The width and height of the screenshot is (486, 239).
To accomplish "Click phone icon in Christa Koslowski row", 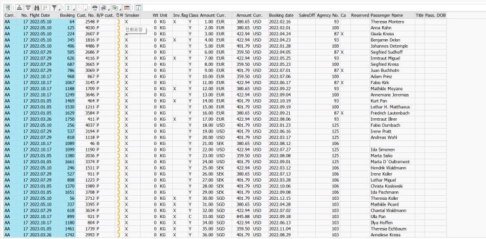I will pos(118,186).
